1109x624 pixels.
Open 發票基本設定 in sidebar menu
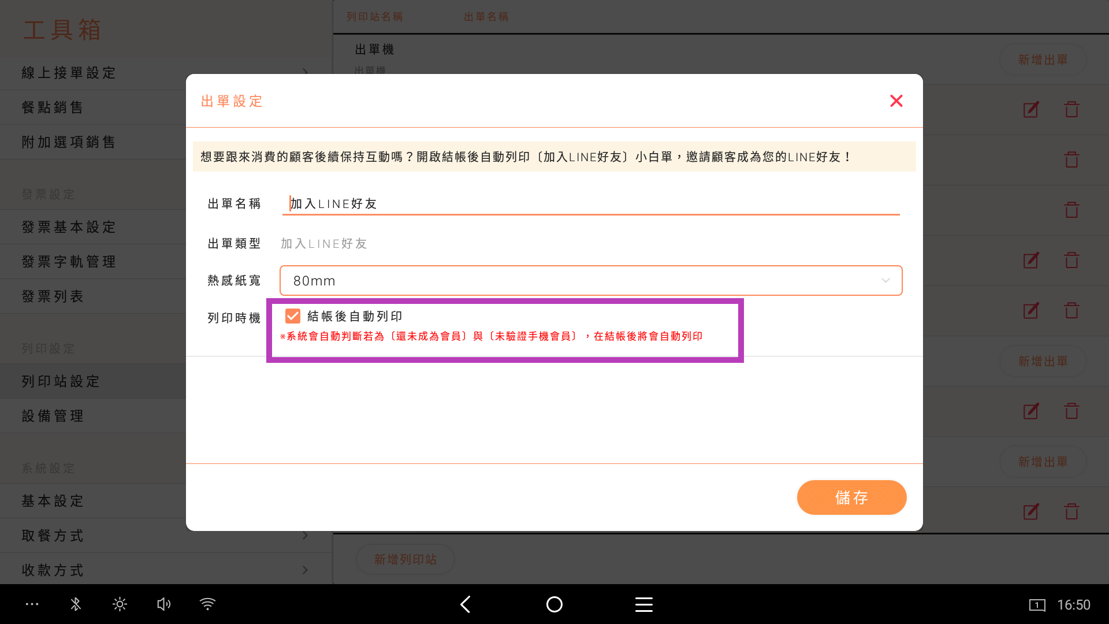[x=69, y=227]
